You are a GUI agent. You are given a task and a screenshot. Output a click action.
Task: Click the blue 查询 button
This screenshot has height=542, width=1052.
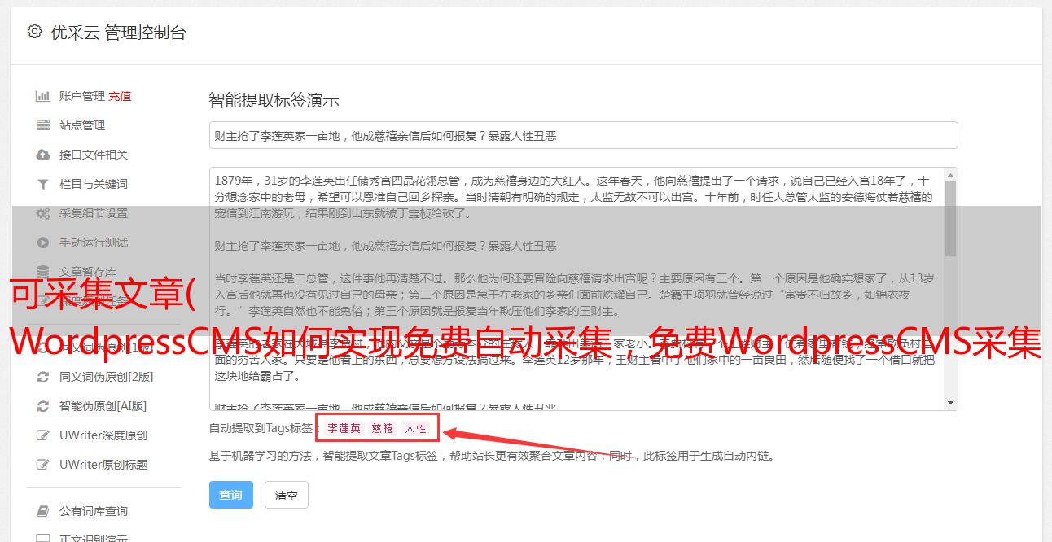(231, 495)
